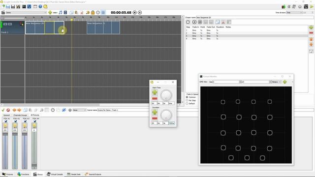Uncheck the FOH #4 channel checkbox
The width and height of the screenshot is (315, 177).
[x=35, y=121]
